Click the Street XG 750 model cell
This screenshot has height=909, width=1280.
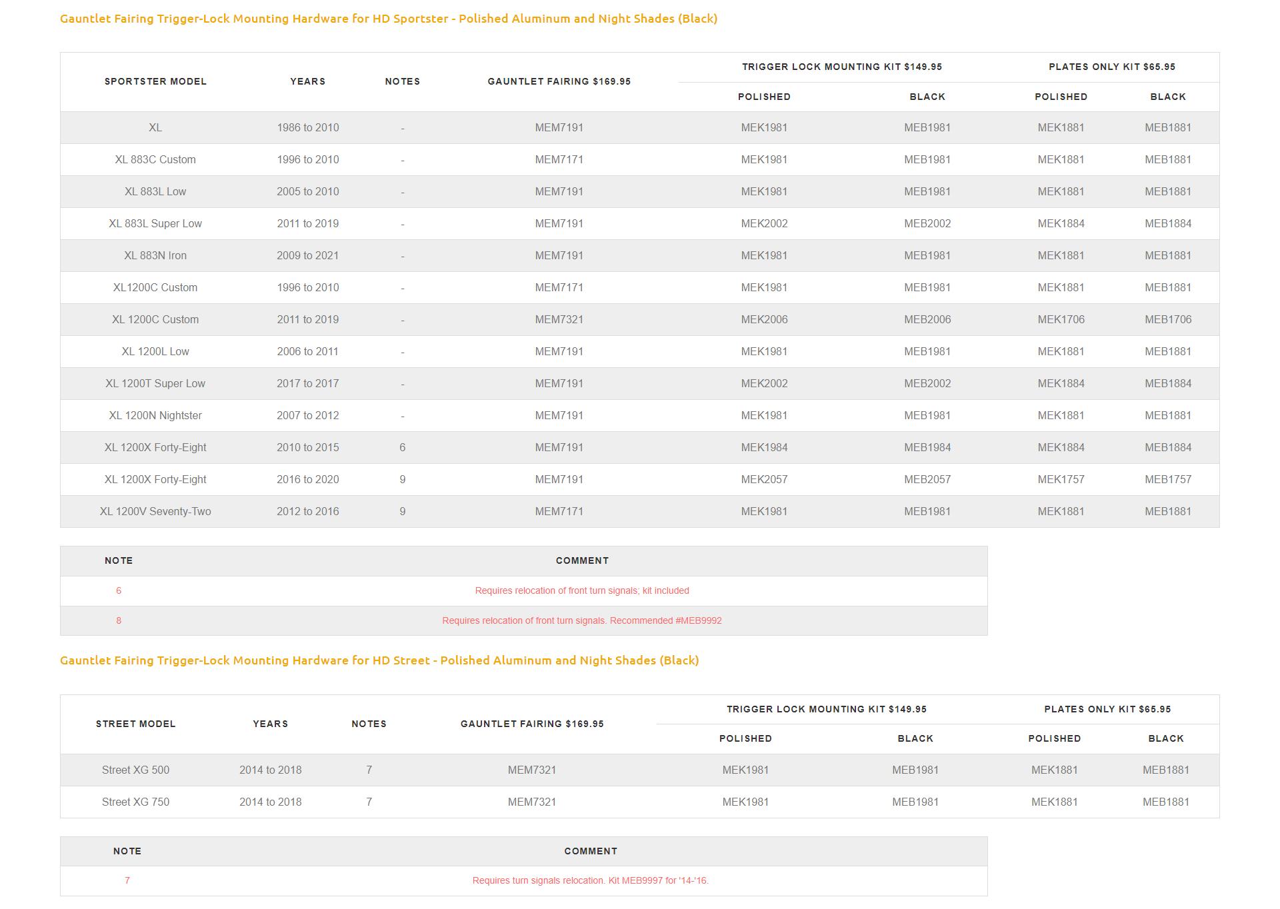point(135,802)
